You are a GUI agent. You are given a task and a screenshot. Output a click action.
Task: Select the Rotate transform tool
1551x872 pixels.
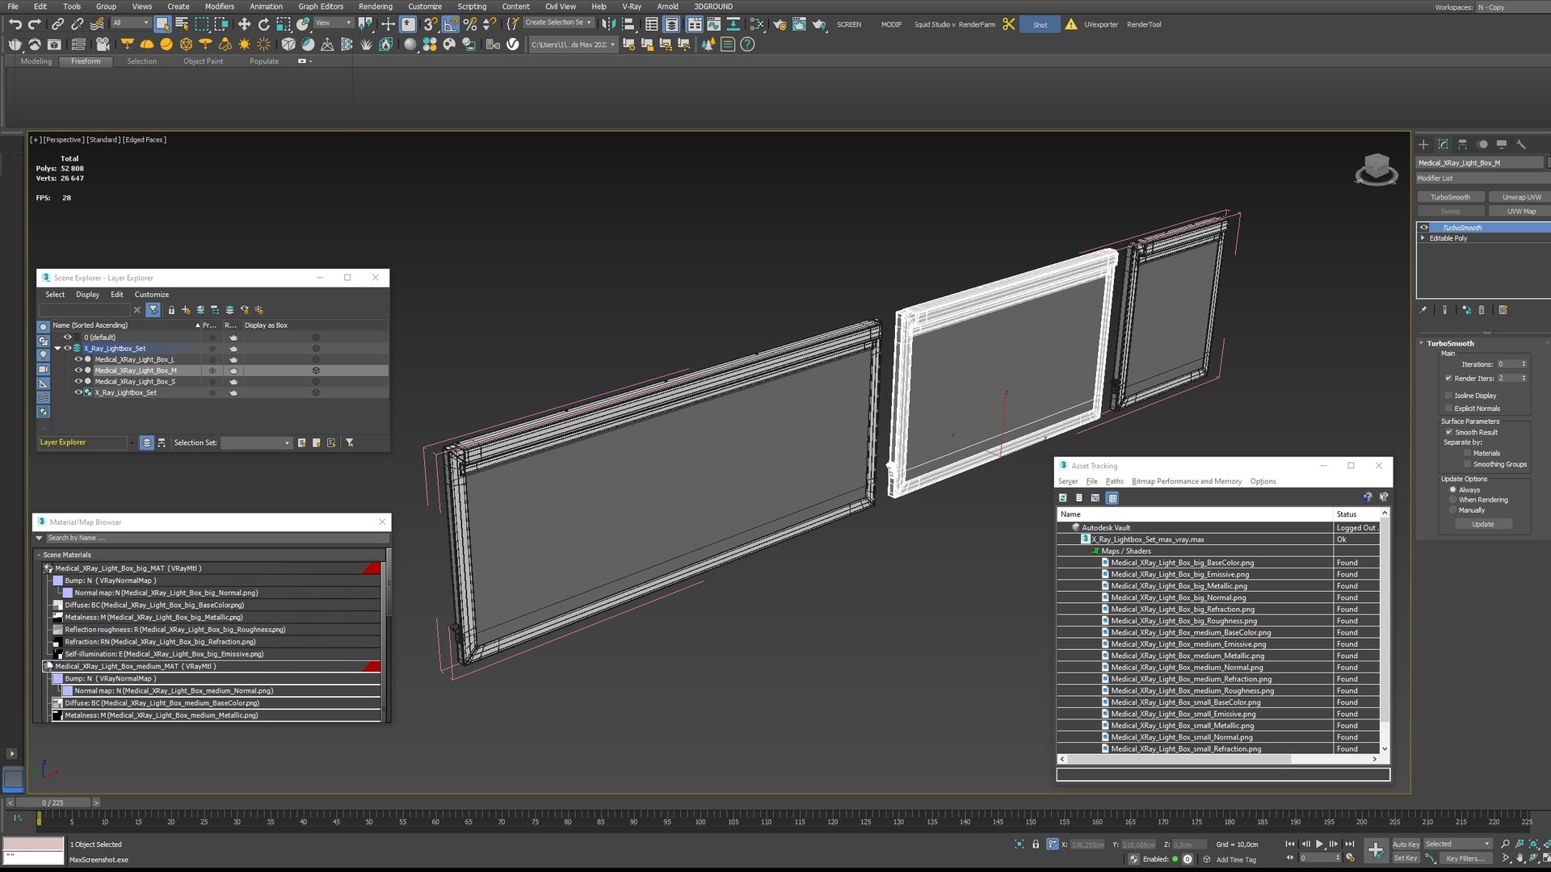coord(264,24)
